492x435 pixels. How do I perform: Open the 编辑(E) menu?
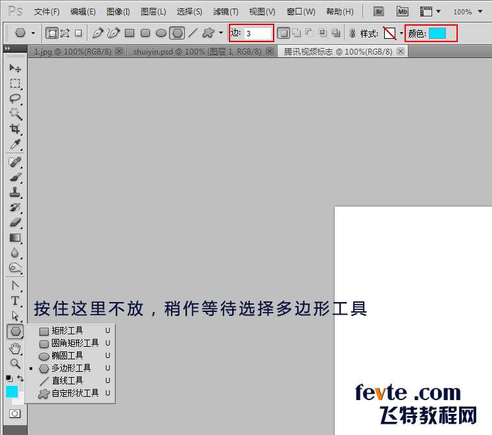[83, 12]
